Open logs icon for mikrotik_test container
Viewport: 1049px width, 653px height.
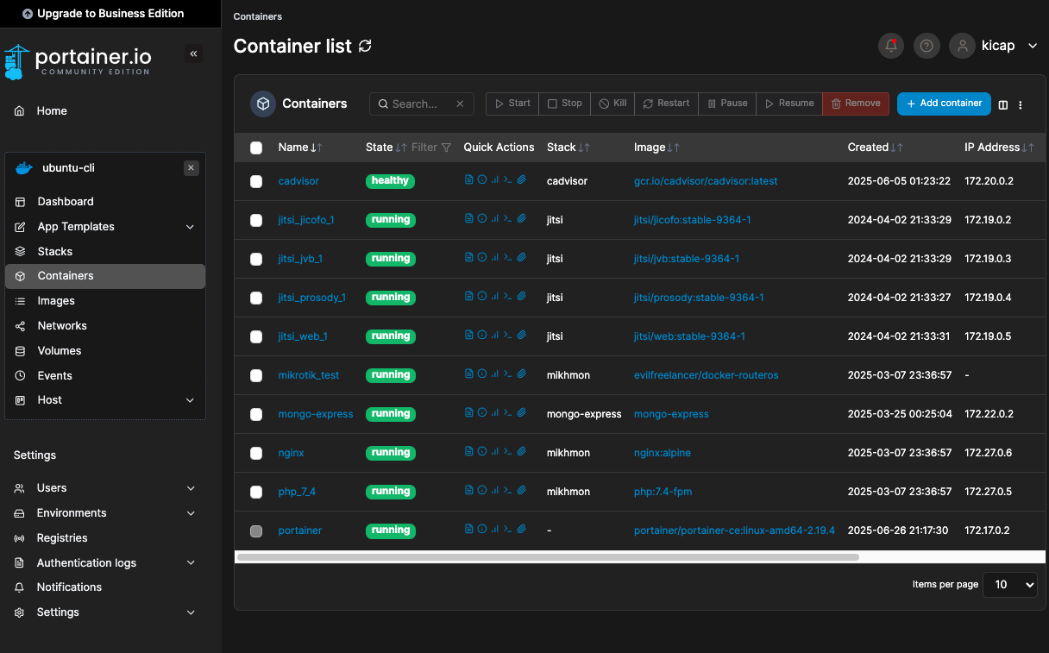(468, 374)
